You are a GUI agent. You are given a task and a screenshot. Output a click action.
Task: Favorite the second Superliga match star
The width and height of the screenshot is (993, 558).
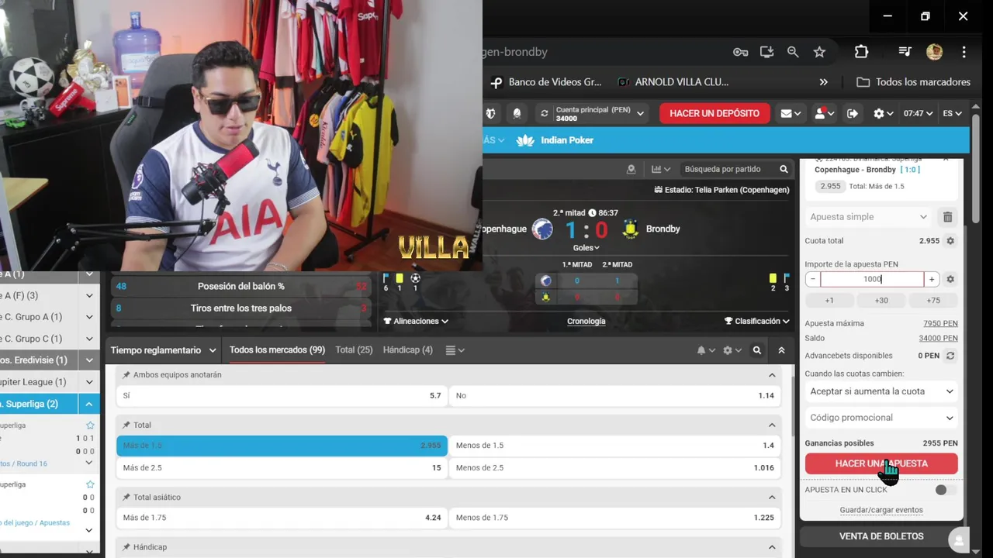(x=90, y=484)
